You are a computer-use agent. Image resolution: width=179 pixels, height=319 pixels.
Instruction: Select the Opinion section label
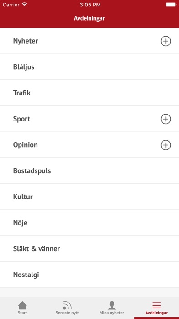point(25,145)
